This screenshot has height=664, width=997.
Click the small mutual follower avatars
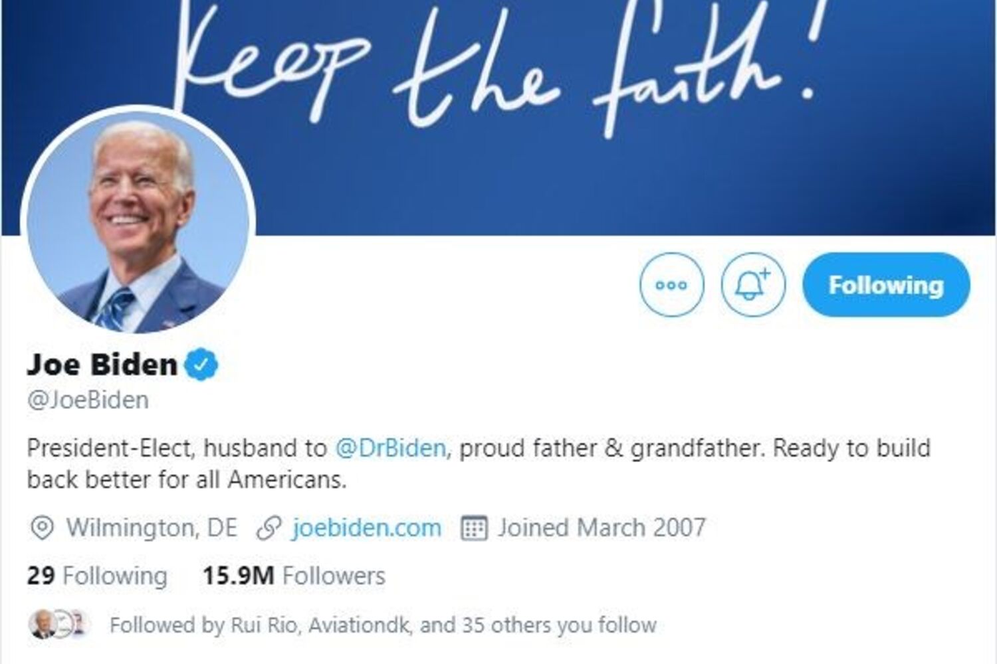[58, 625]
